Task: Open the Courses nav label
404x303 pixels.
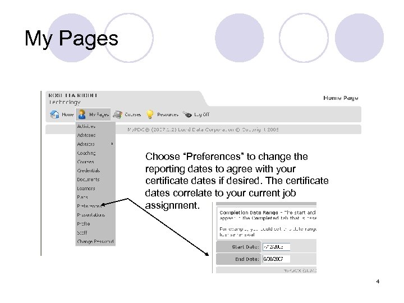Action: point(132,114)
